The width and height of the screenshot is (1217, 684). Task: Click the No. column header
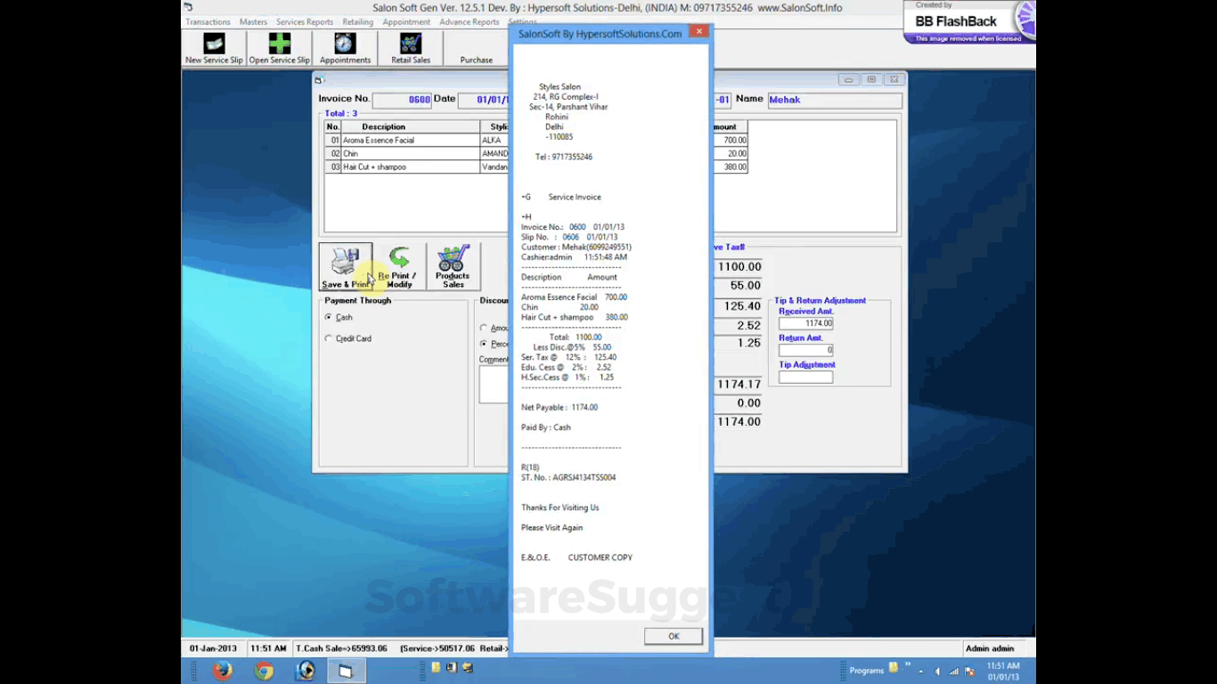coord(333,126)
